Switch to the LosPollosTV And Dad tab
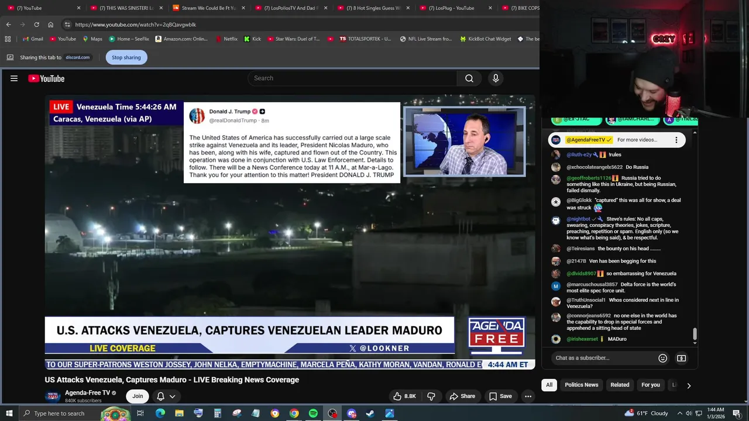The image size is (749, 421). point(291,8)
